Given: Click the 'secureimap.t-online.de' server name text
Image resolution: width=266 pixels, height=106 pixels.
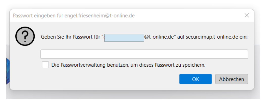Looking at the screenshot, I should pyautogui.click(x=211, y=37).
